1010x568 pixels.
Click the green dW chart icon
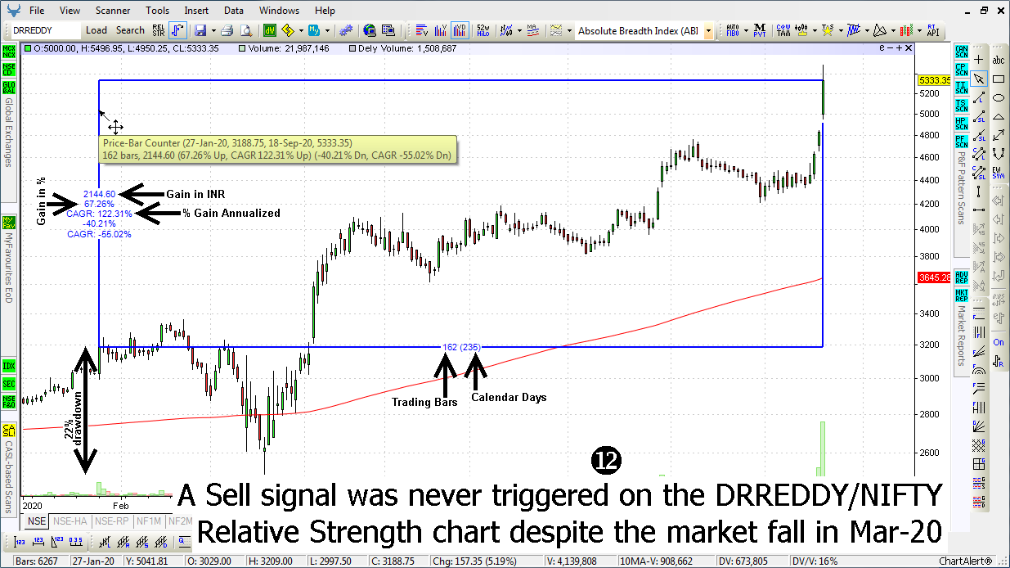point(269,30)
